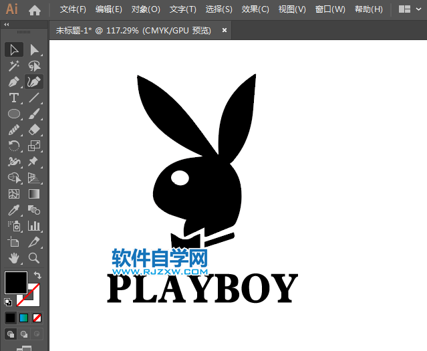Select the Direct Selection tool
Image resolution: width=427 pixels, height=351 pixels.
pos(34,50)
